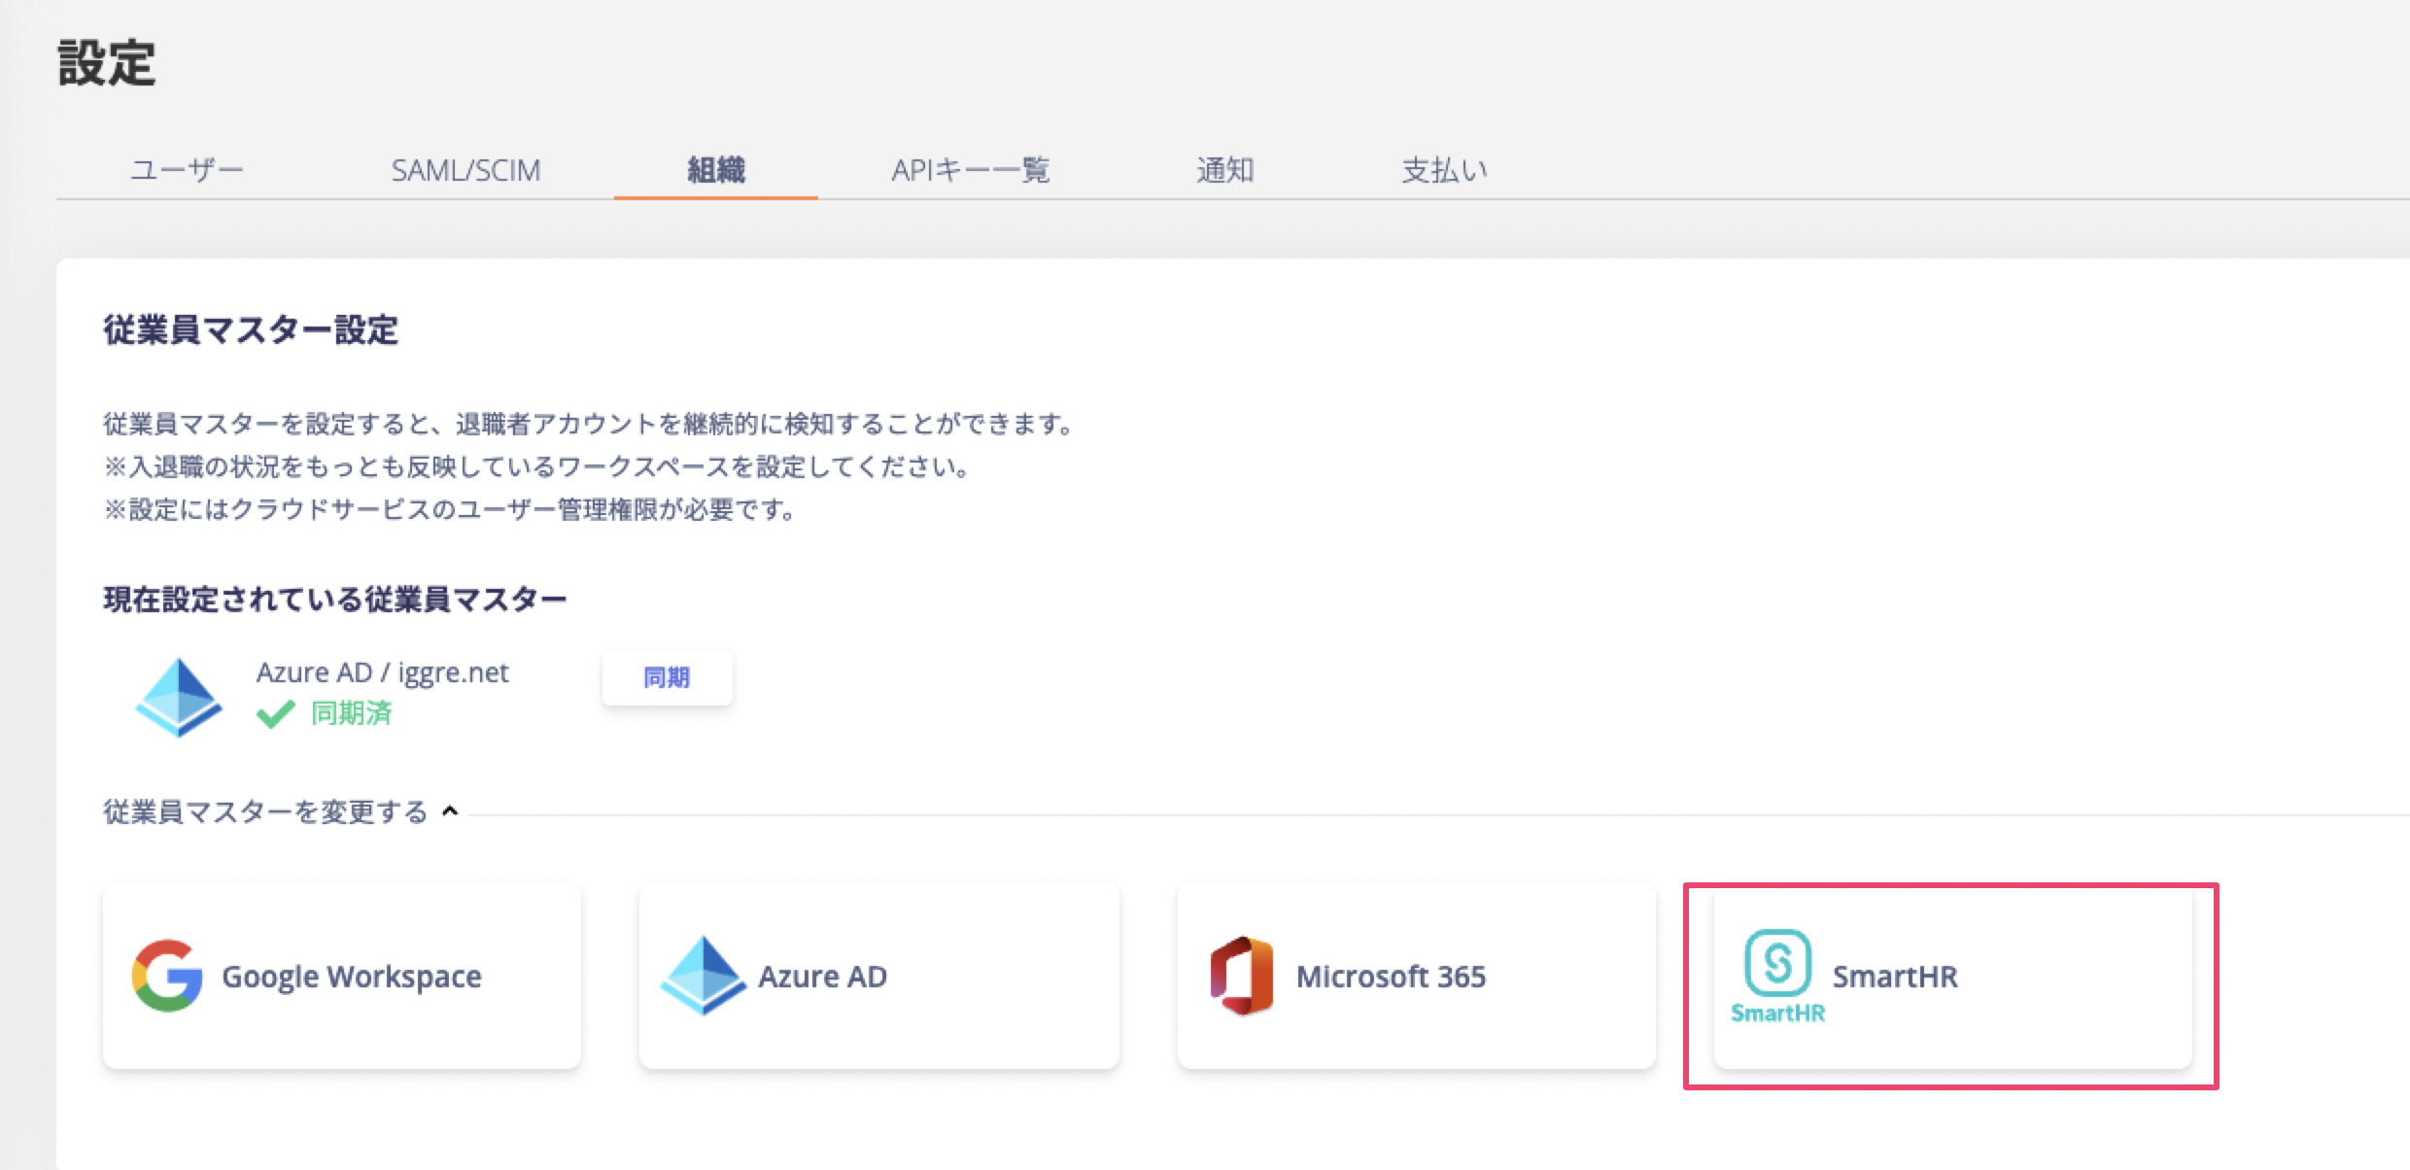Select the Azure AD master card
Screen dimensions: 2410x1170
point(879,976)
